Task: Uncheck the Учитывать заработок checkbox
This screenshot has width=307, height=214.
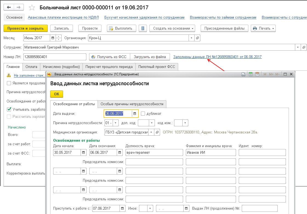Action: [x=9, y=109]
